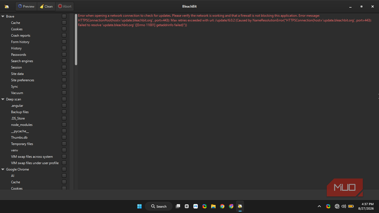Image resolution: width=379 pixels, height=213 pixels.
Task: Show hidden system tray icons chevron
Action: [319, 206]
